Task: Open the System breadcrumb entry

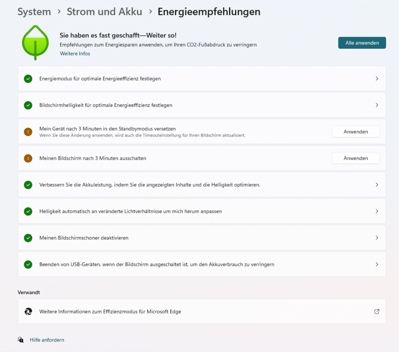Action: point(34,12)
